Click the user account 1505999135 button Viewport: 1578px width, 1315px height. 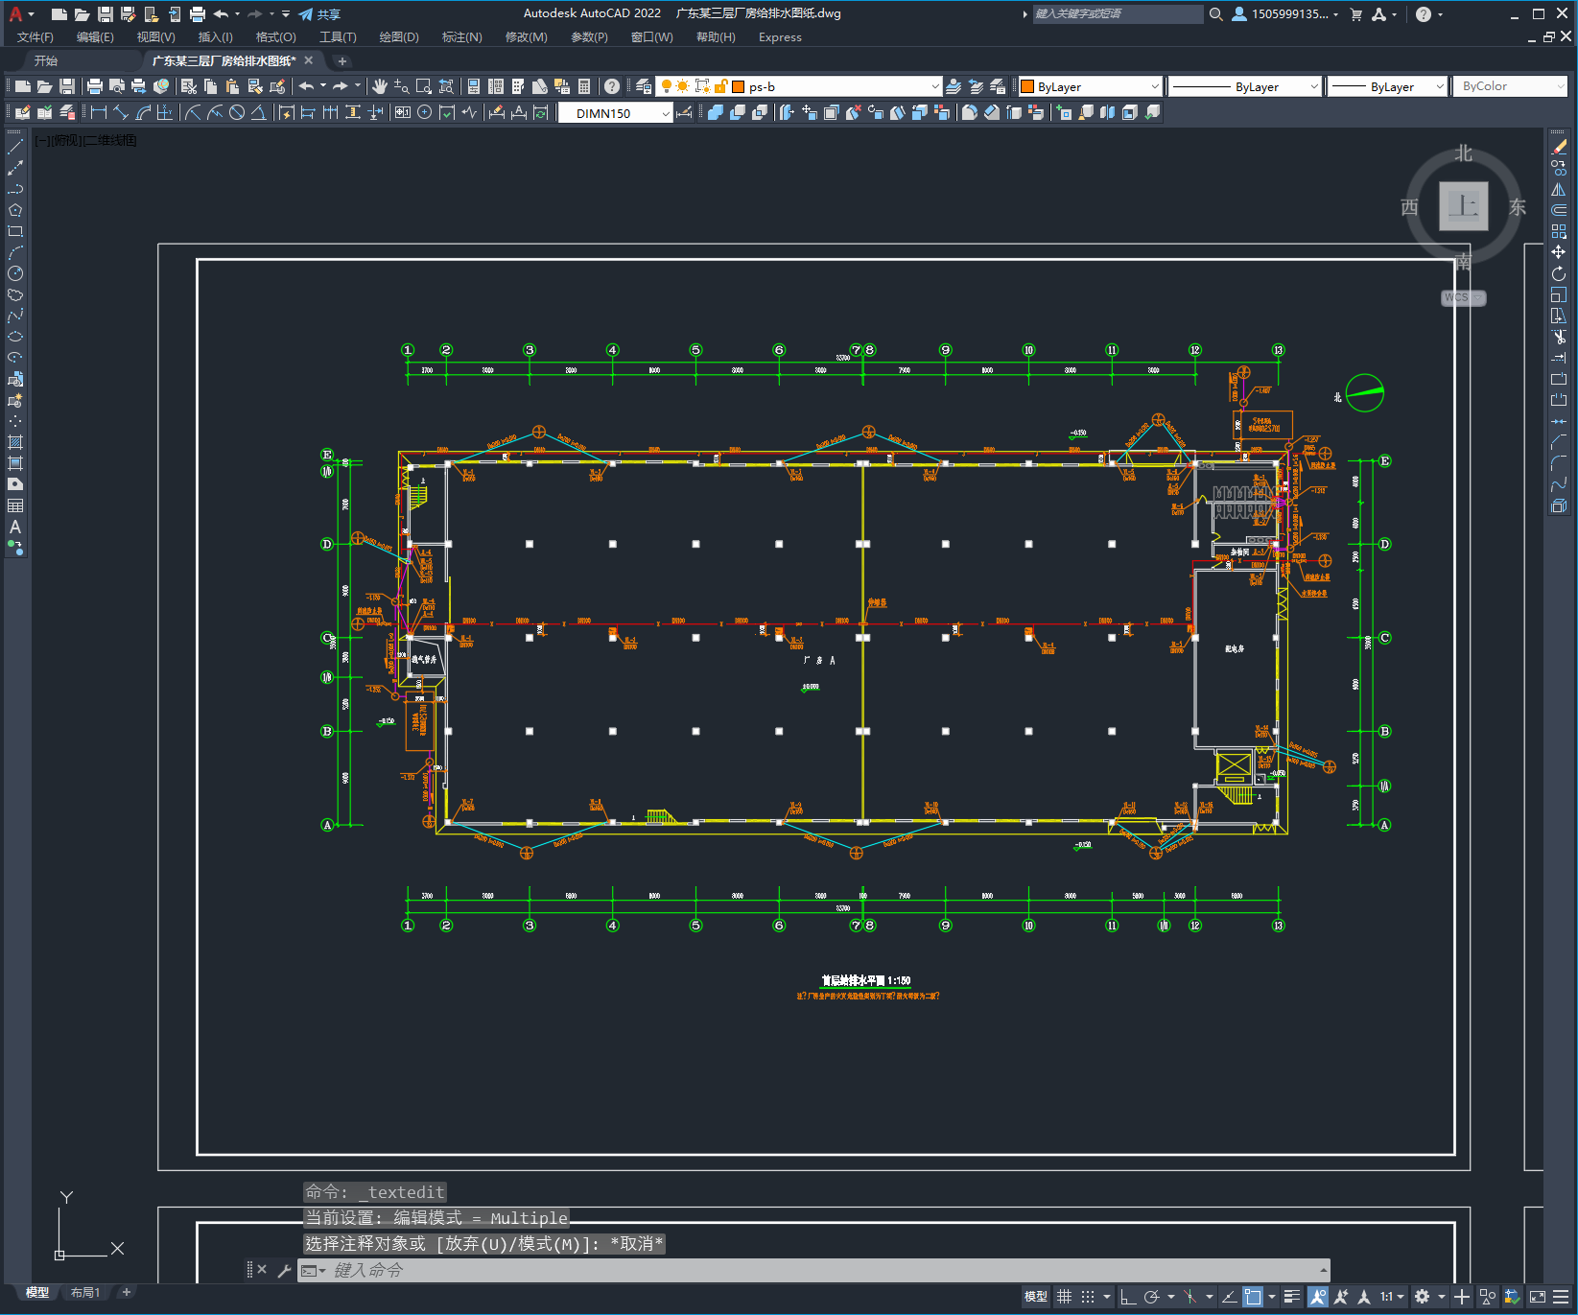pyautogui.click(x=1284, y=14)
